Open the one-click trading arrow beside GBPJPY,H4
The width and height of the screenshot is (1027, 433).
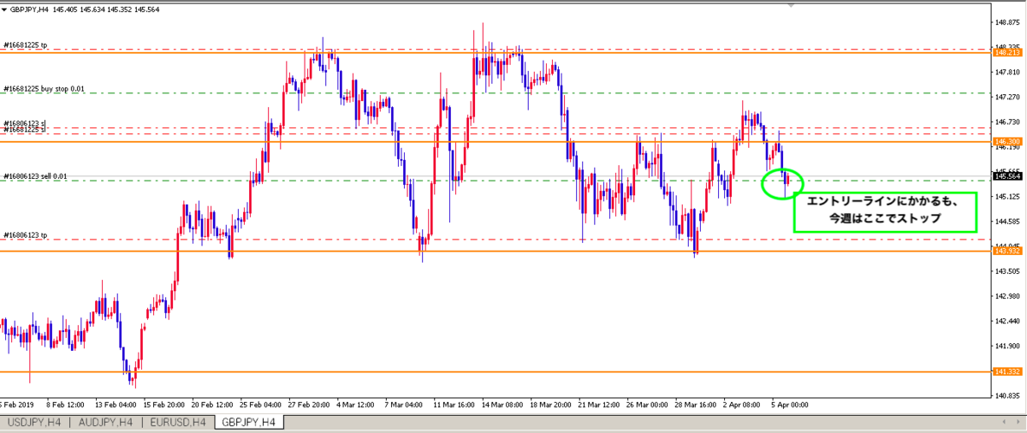click(x=5, y=9)
